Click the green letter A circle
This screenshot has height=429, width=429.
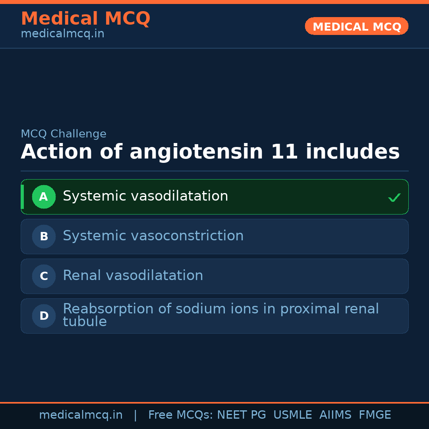click(44, 197)
